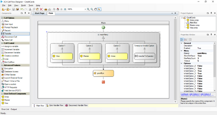Switch Properties to Alphabetical sort
The width and height of the screenshot is (217, 115).
(185, 39)
